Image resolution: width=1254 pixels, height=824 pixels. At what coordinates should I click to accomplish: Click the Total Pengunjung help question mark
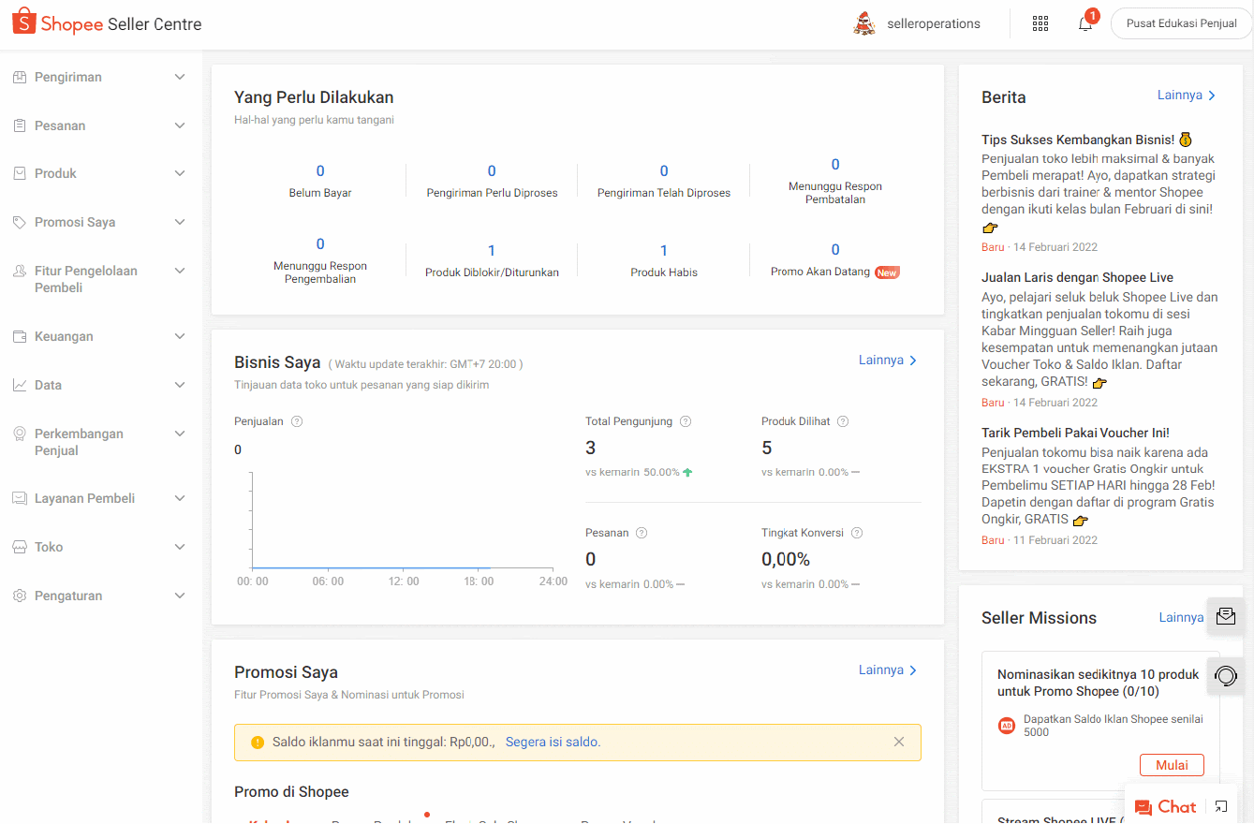(685, 421)
